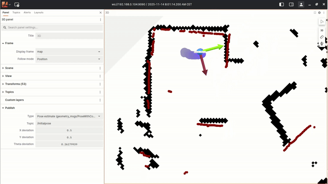Click the fullscreen icon on the 3D panel
Image resolution: width=328 pixels, height=184 pixels.
coord(315,13)
